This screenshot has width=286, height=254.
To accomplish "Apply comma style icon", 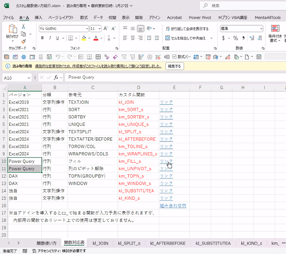I will pyautogui.click(x=243, y=38).
